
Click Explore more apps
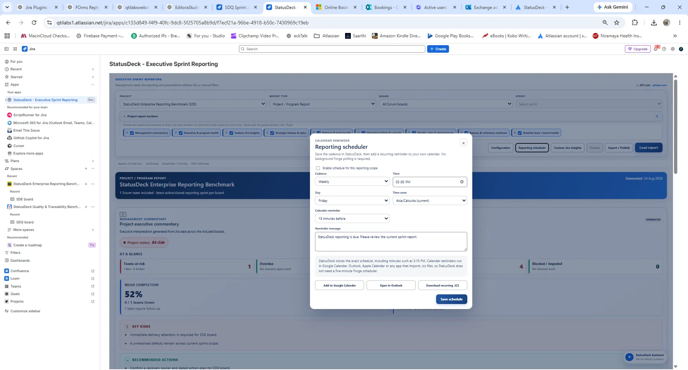pyautogui.click(x=28, y=153)
